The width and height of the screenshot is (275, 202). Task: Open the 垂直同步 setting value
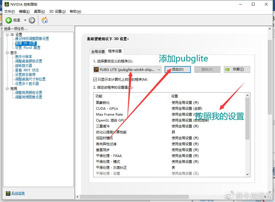tap(185, 150)
